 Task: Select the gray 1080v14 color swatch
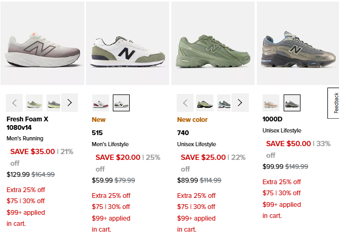coord(53,102)
